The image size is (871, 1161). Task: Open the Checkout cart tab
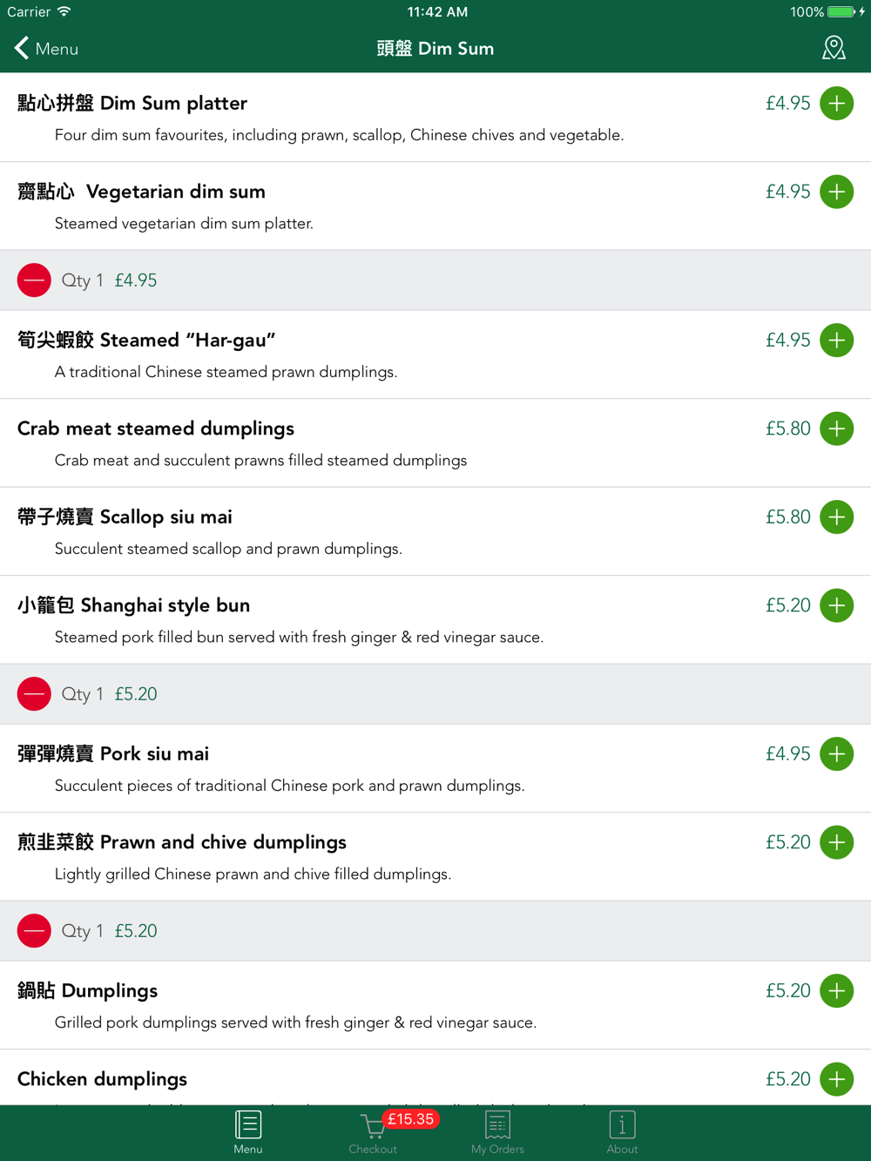point(373,1133)
